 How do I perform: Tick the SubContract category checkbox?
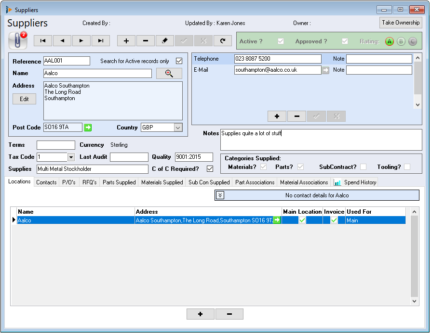point(363,167)
